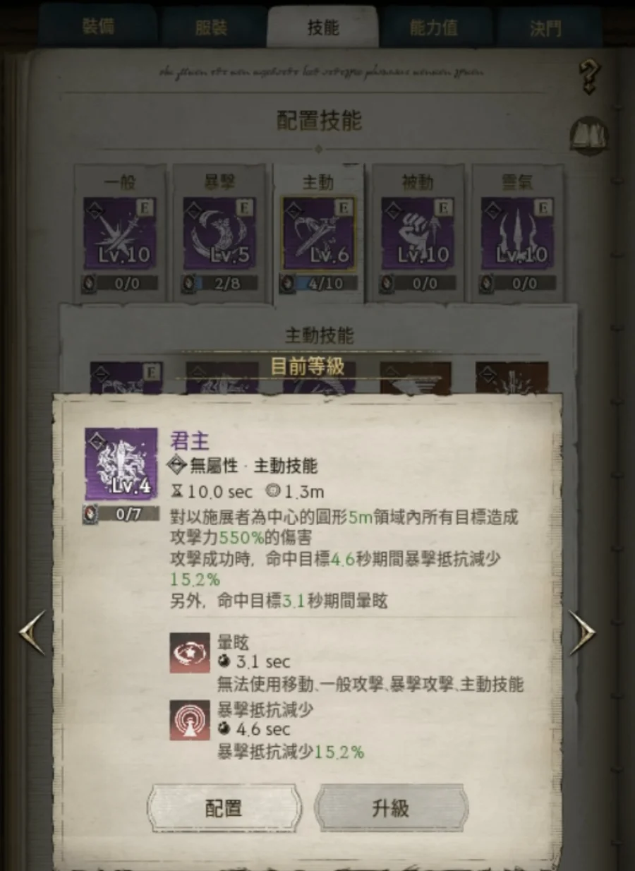Open the help question mark icon
This screenshot has height=871, width=635.
(x=588, y=78)
